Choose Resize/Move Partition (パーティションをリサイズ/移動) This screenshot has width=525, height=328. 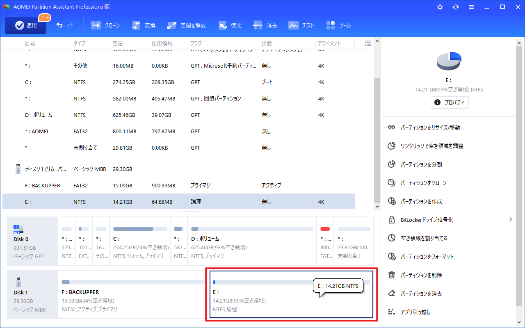424,128
